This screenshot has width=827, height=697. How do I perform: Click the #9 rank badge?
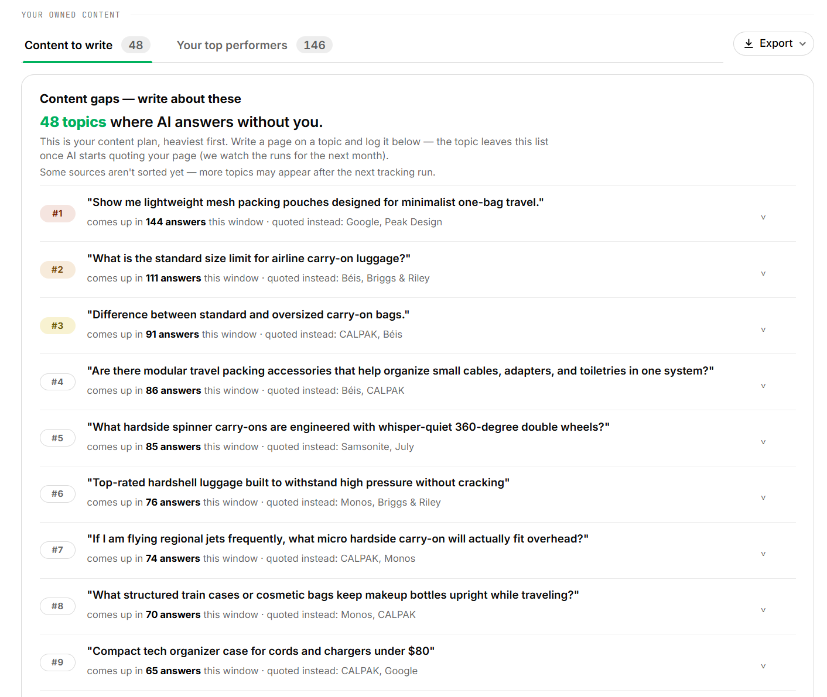[x=57, y=662]
